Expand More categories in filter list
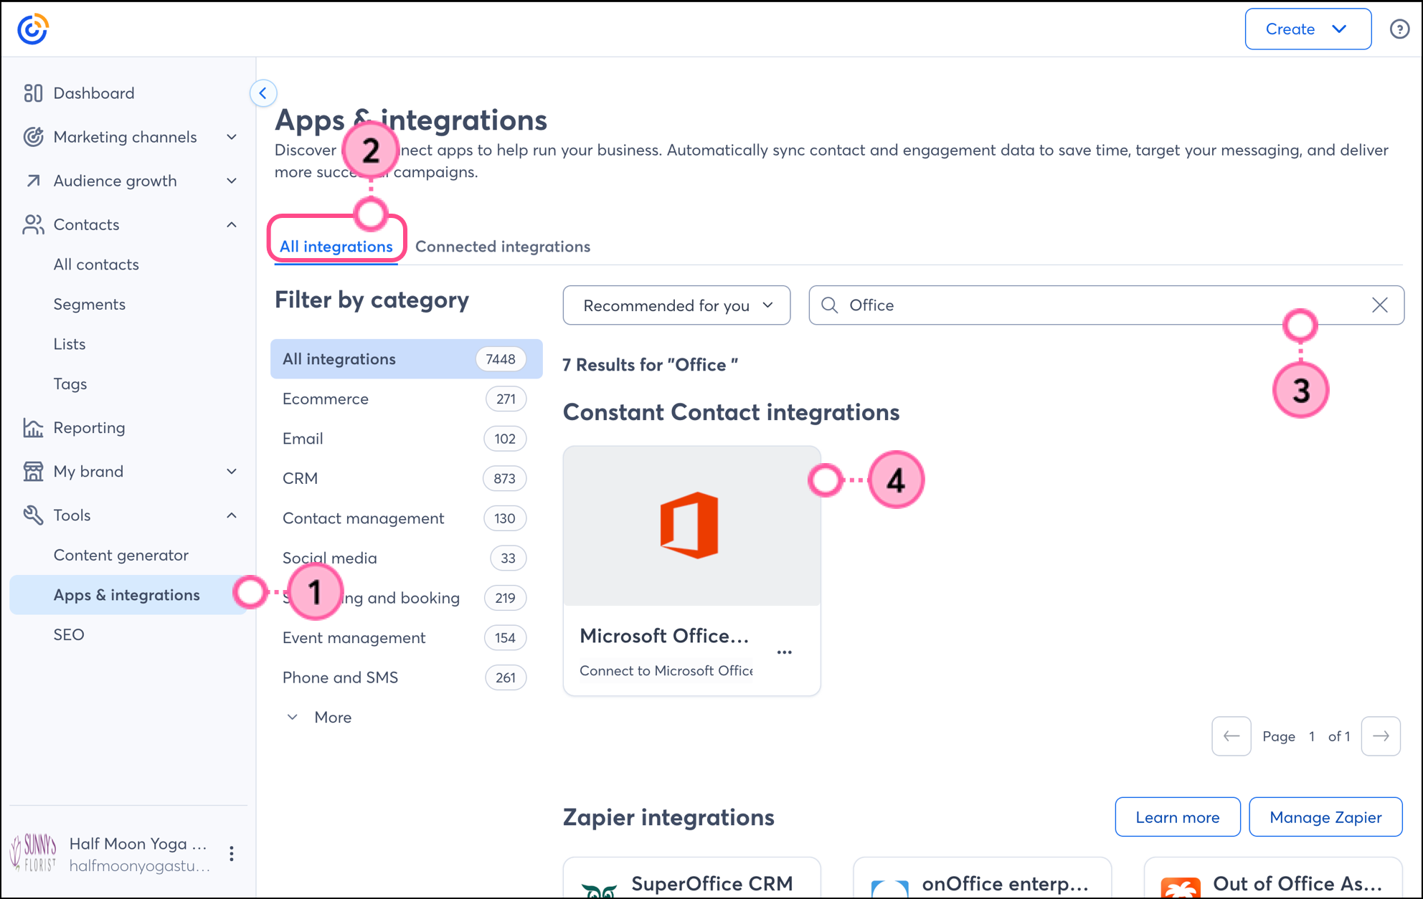Viewport: 1423px width, 899px height. point(319,718)
